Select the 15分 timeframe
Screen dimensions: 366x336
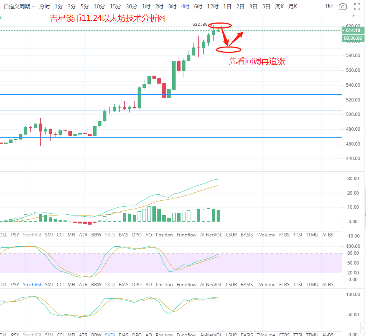pos(115,6)
